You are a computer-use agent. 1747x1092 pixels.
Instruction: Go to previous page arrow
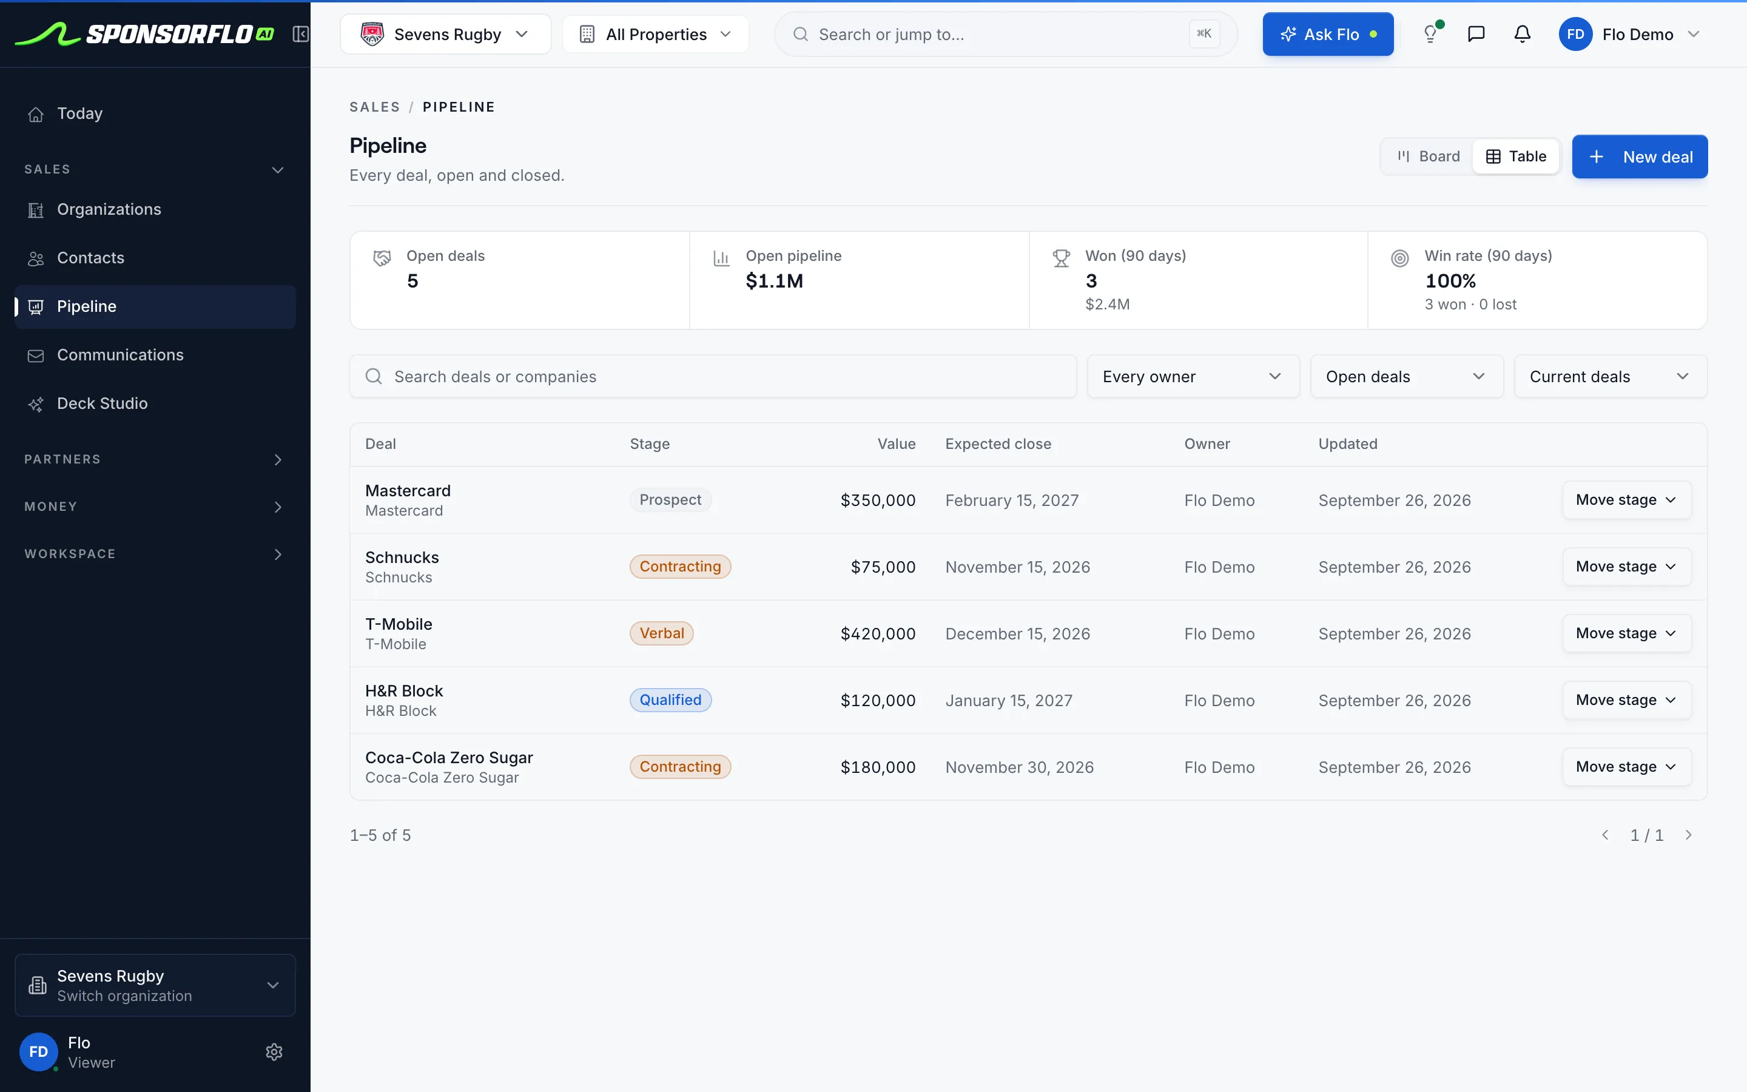(x=1605, y=835)
